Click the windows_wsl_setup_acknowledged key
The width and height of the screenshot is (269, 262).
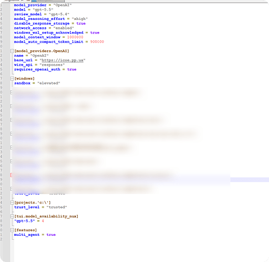tap(49, 32)
